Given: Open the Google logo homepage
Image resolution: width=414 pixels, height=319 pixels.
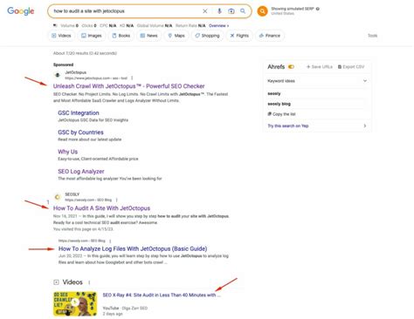Looking at the screenshot, I should click(x=21, y=11).
